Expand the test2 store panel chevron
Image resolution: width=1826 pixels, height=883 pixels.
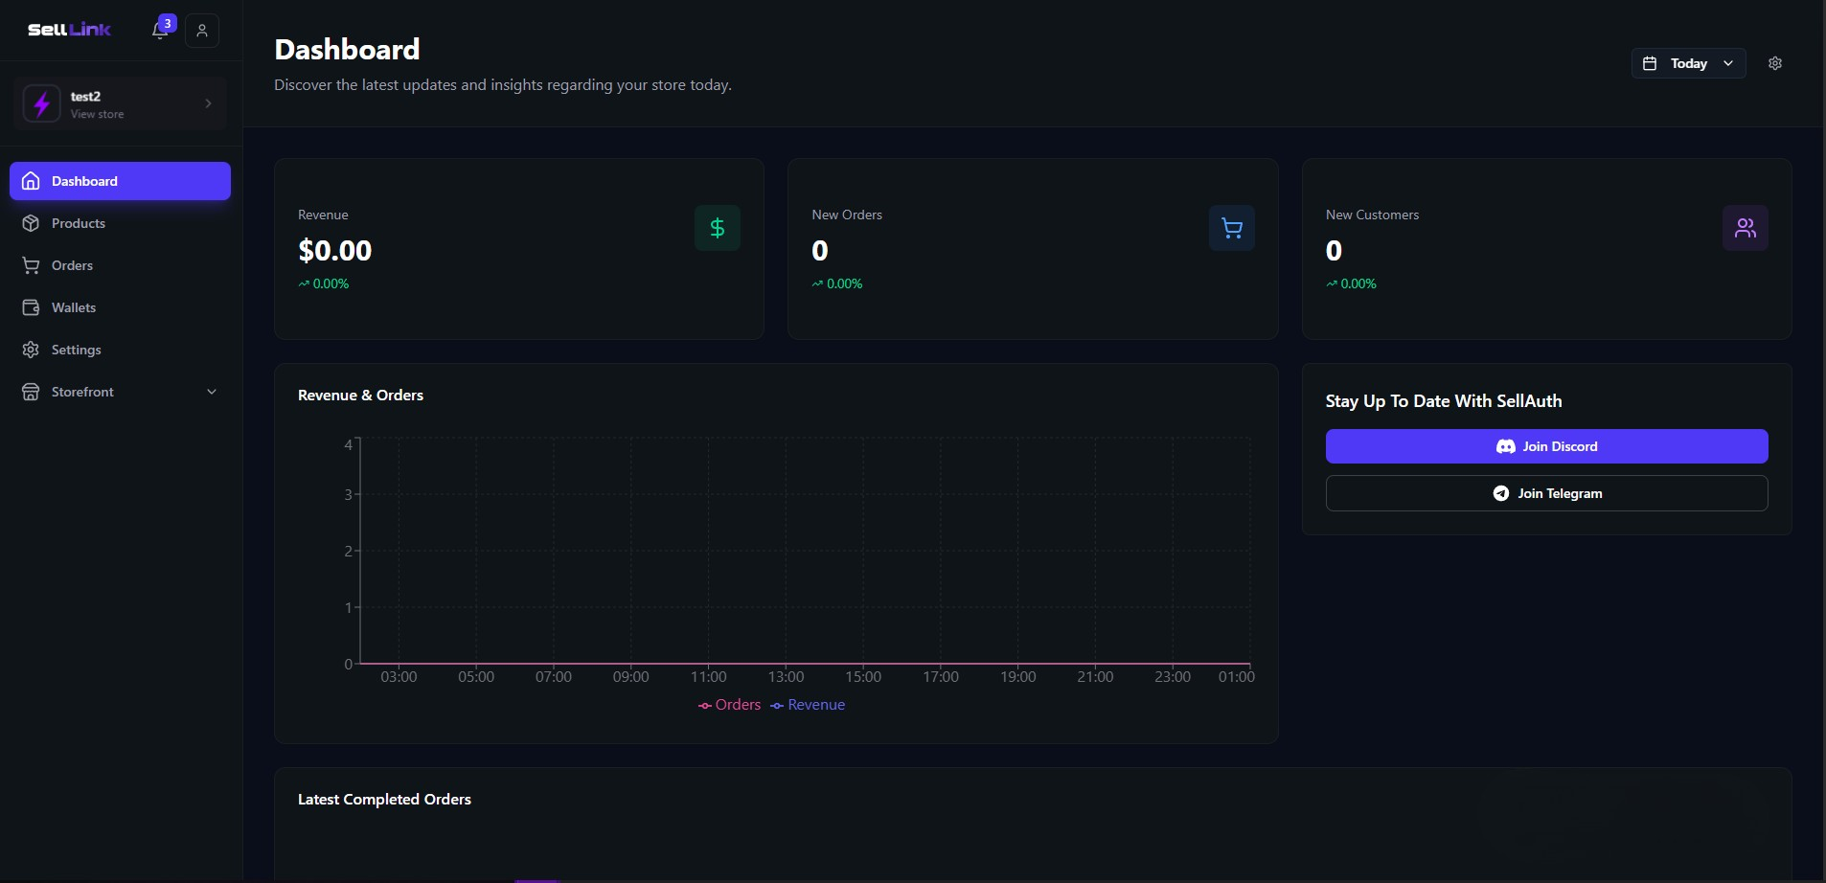208,102
